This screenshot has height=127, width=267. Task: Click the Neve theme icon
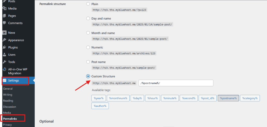[x=5, y=33]
